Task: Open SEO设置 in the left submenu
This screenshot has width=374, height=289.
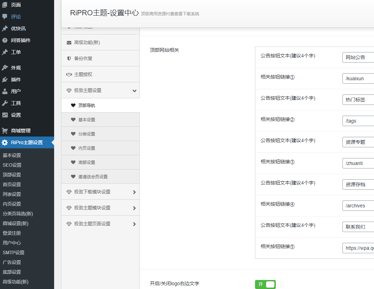Action: tap(12, 165)
